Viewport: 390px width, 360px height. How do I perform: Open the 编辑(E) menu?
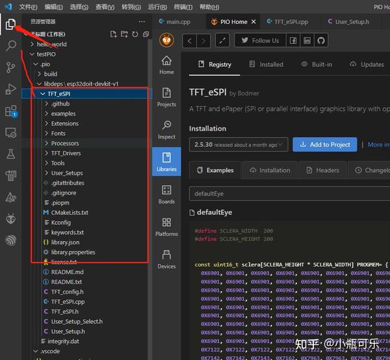coord(53,7)
